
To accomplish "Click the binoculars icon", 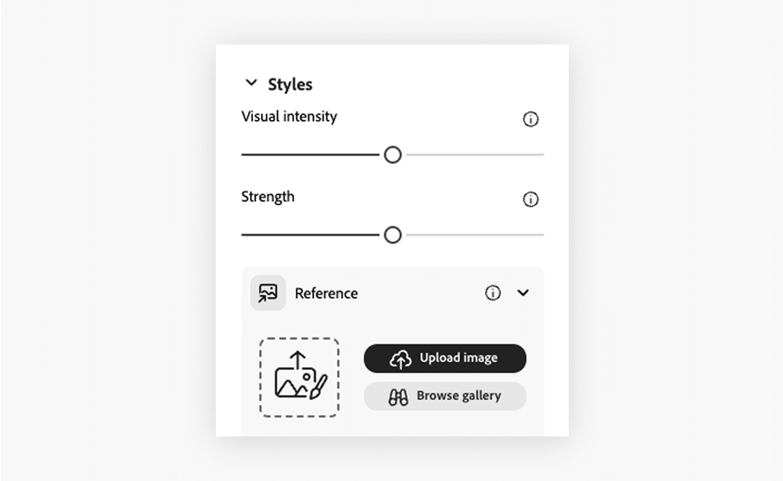I will pos(398,397).
